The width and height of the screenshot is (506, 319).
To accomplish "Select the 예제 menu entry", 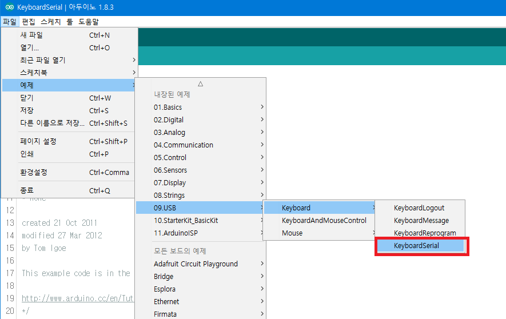I will tap(68, 85).
